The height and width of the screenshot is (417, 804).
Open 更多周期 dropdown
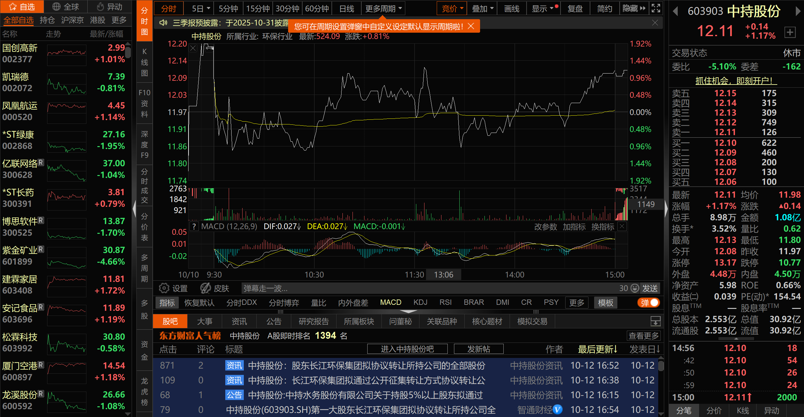pyautogui.click(x=383, y=8)
